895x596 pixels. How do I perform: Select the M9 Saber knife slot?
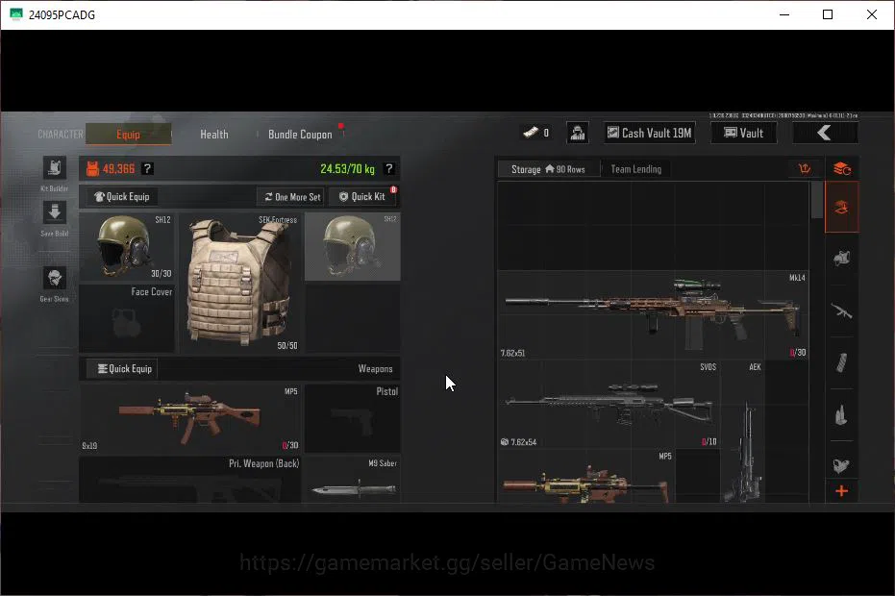click(353, 479)
